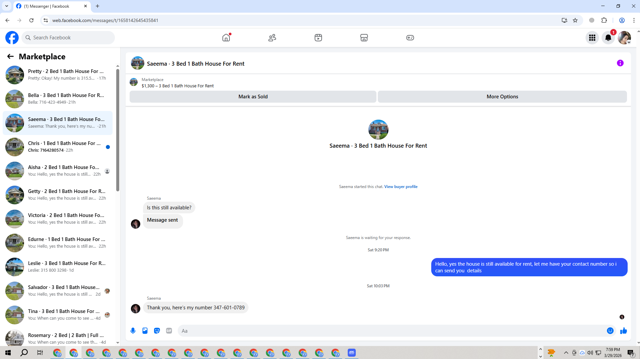Screen dimensions: 640x359
Task: Click the large centered listing photo
Action: 378,130
